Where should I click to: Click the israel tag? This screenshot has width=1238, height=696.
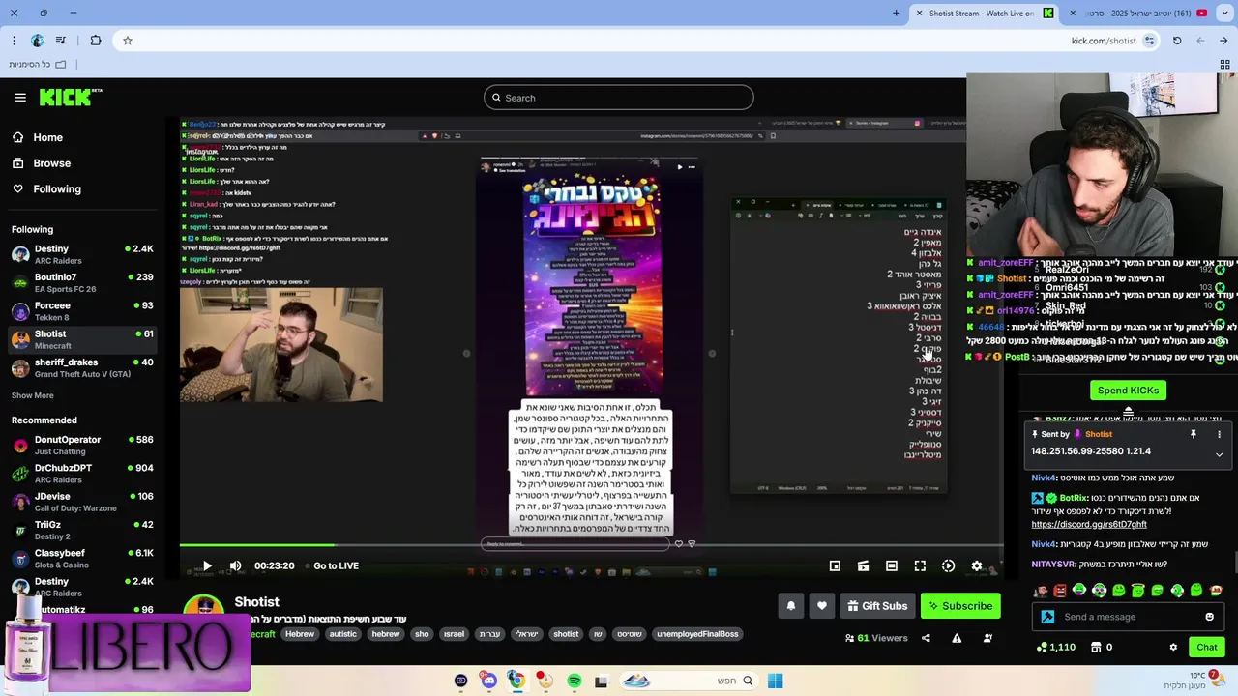pyautogui.click(x=454, y=634)
